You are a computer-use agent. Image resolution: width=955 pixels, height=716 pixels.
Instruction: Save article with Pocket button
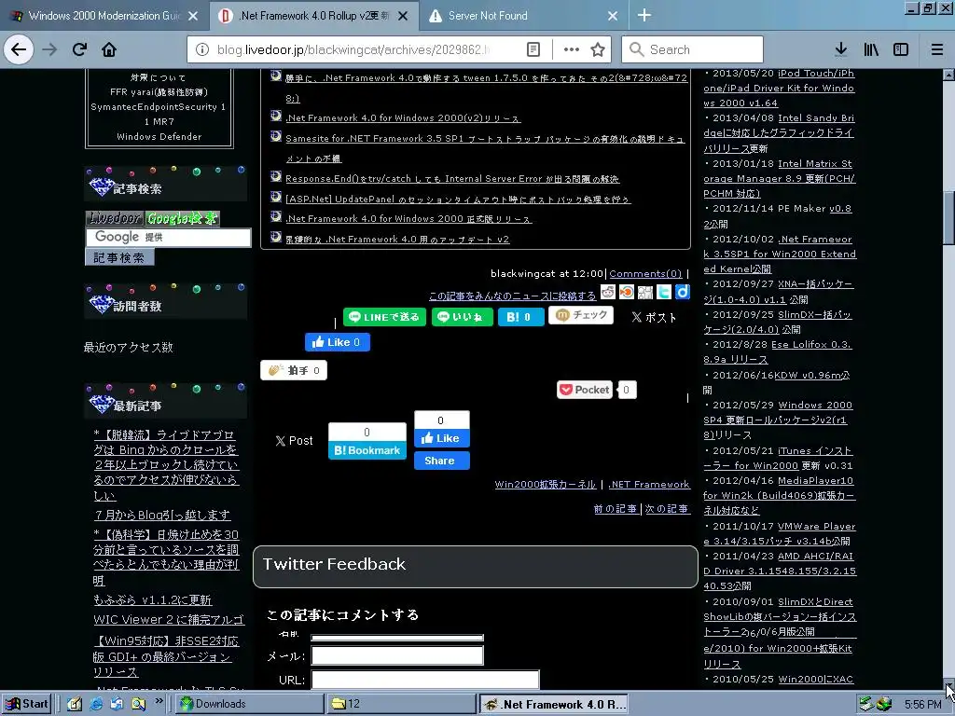[584, 390]
